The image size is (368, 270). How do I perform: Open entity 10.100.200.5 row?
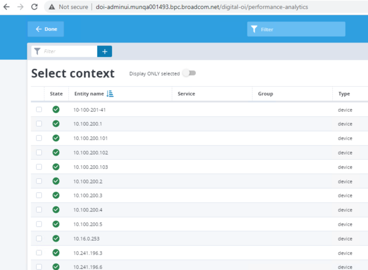(x=88, y=224)
